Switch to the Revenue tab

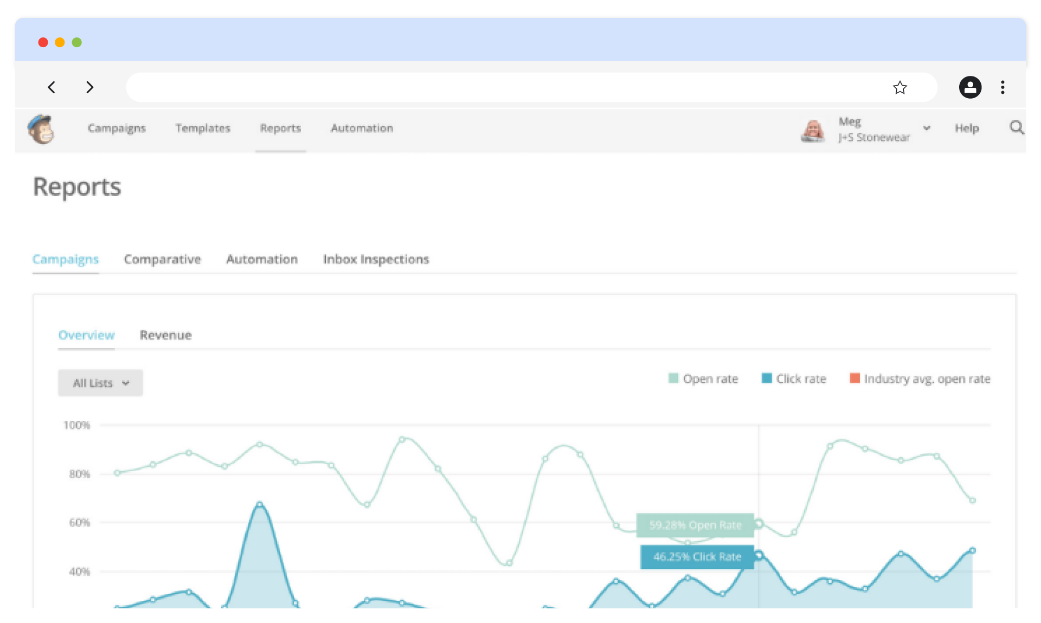pyautogui.click(x=165, y=335)
